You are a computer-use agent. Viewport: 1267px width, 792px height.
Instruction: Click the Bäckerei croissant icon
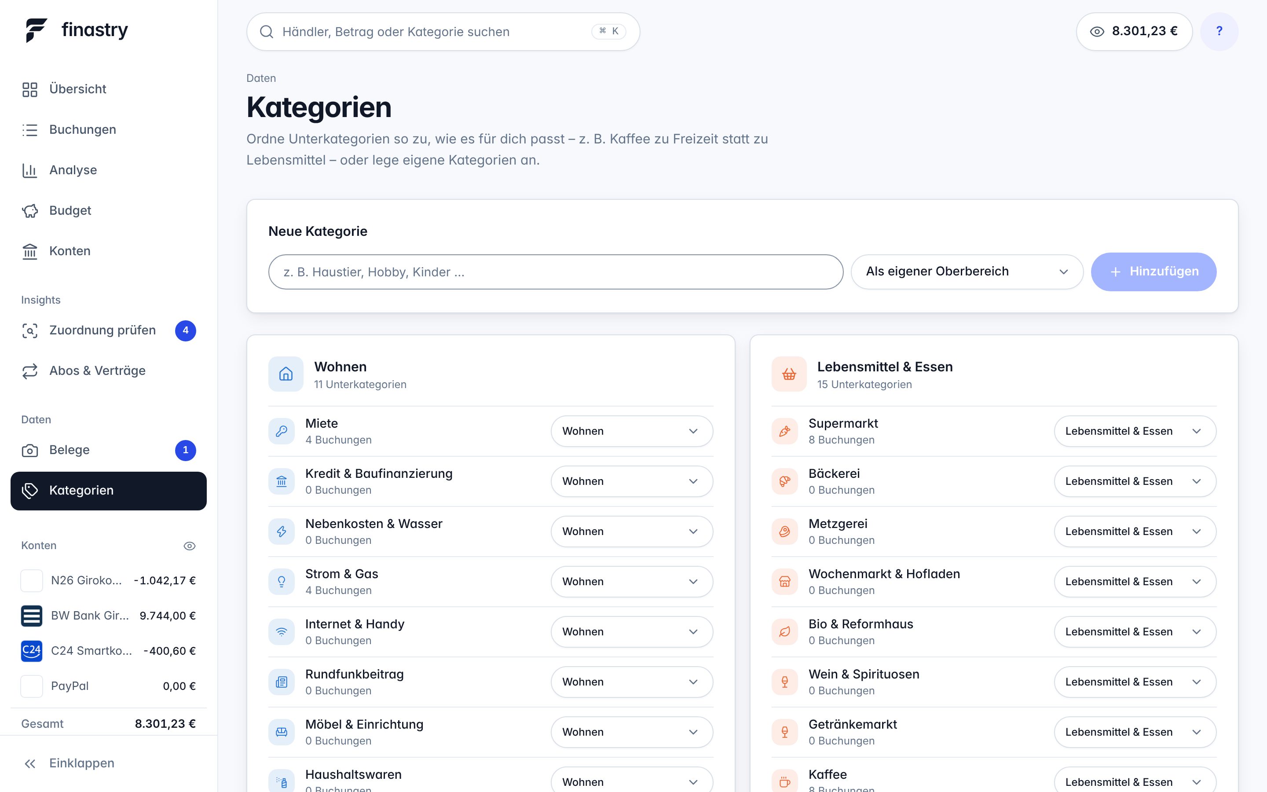[785, 481]
